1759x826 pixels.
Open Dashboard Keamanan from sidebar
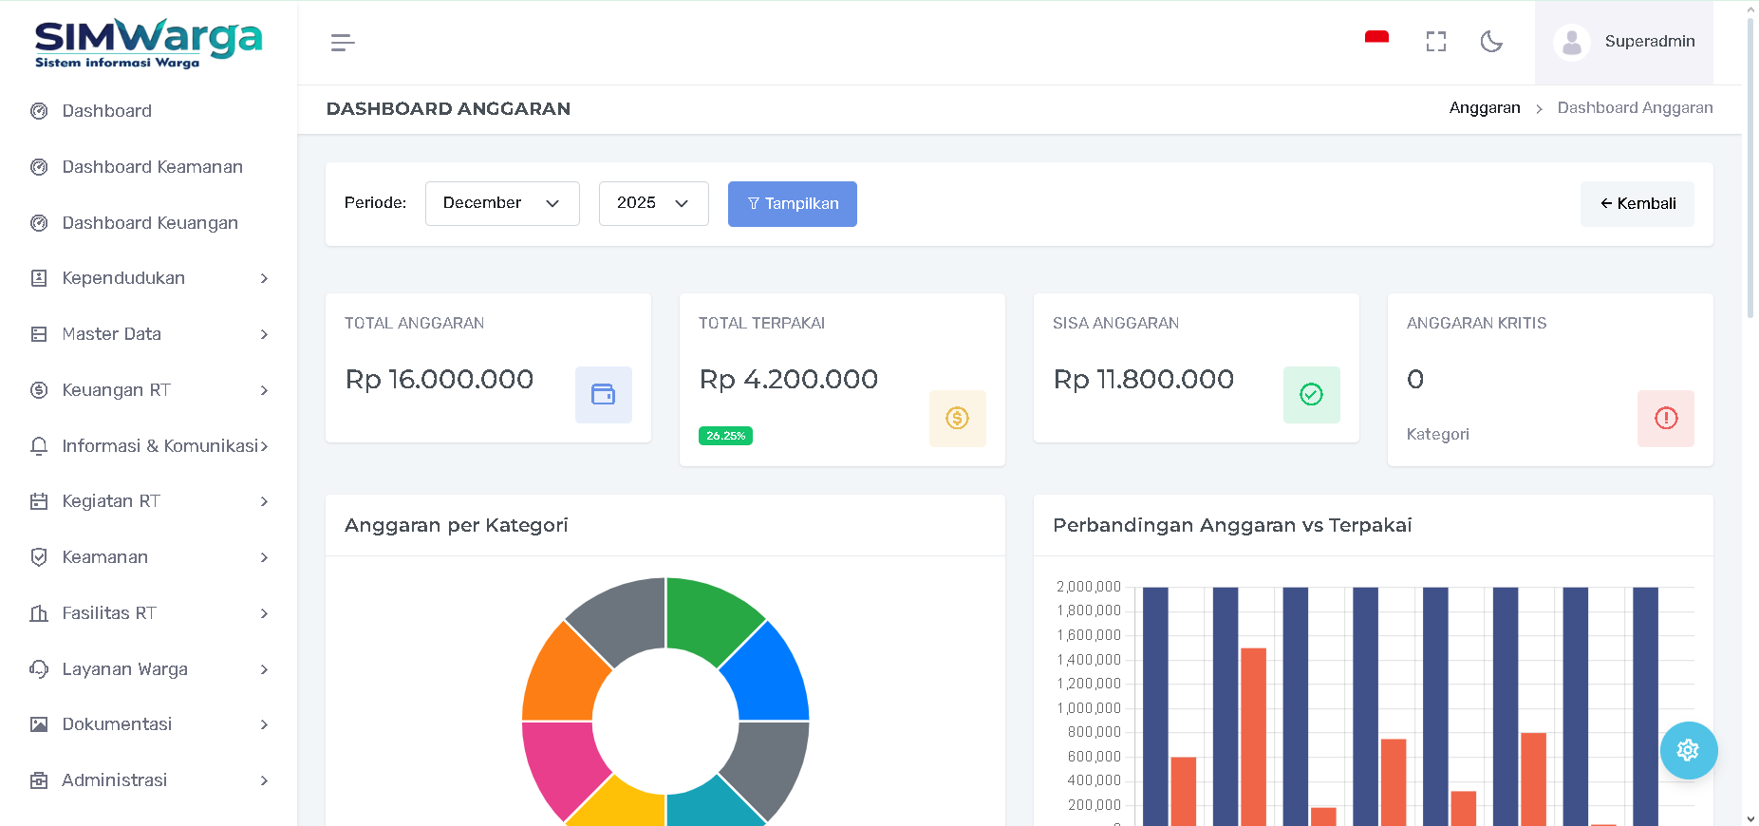pos(152,167)
